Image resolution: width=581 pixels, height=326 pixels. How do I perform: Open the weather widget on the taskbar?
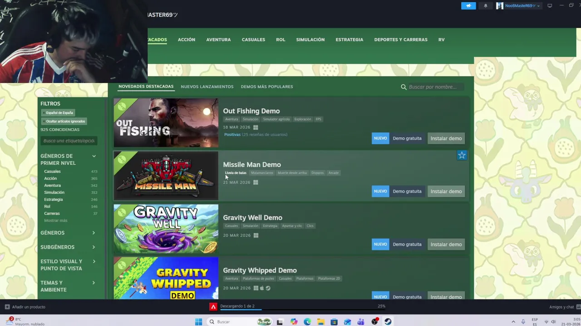[x=25, y=321]
